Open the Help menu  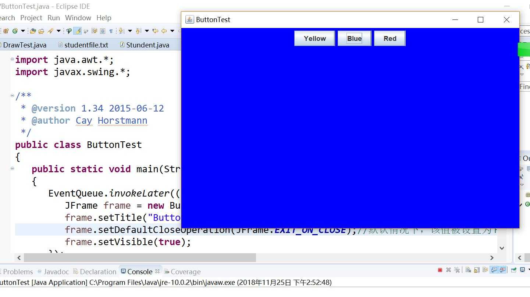coord(104,18)
